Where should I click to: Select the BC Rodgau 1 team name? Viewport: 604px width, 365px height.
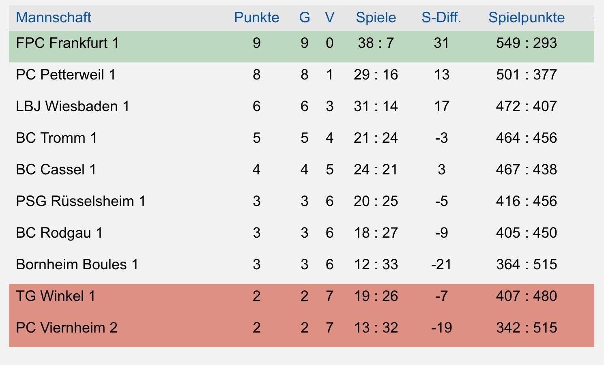[59, 233]
